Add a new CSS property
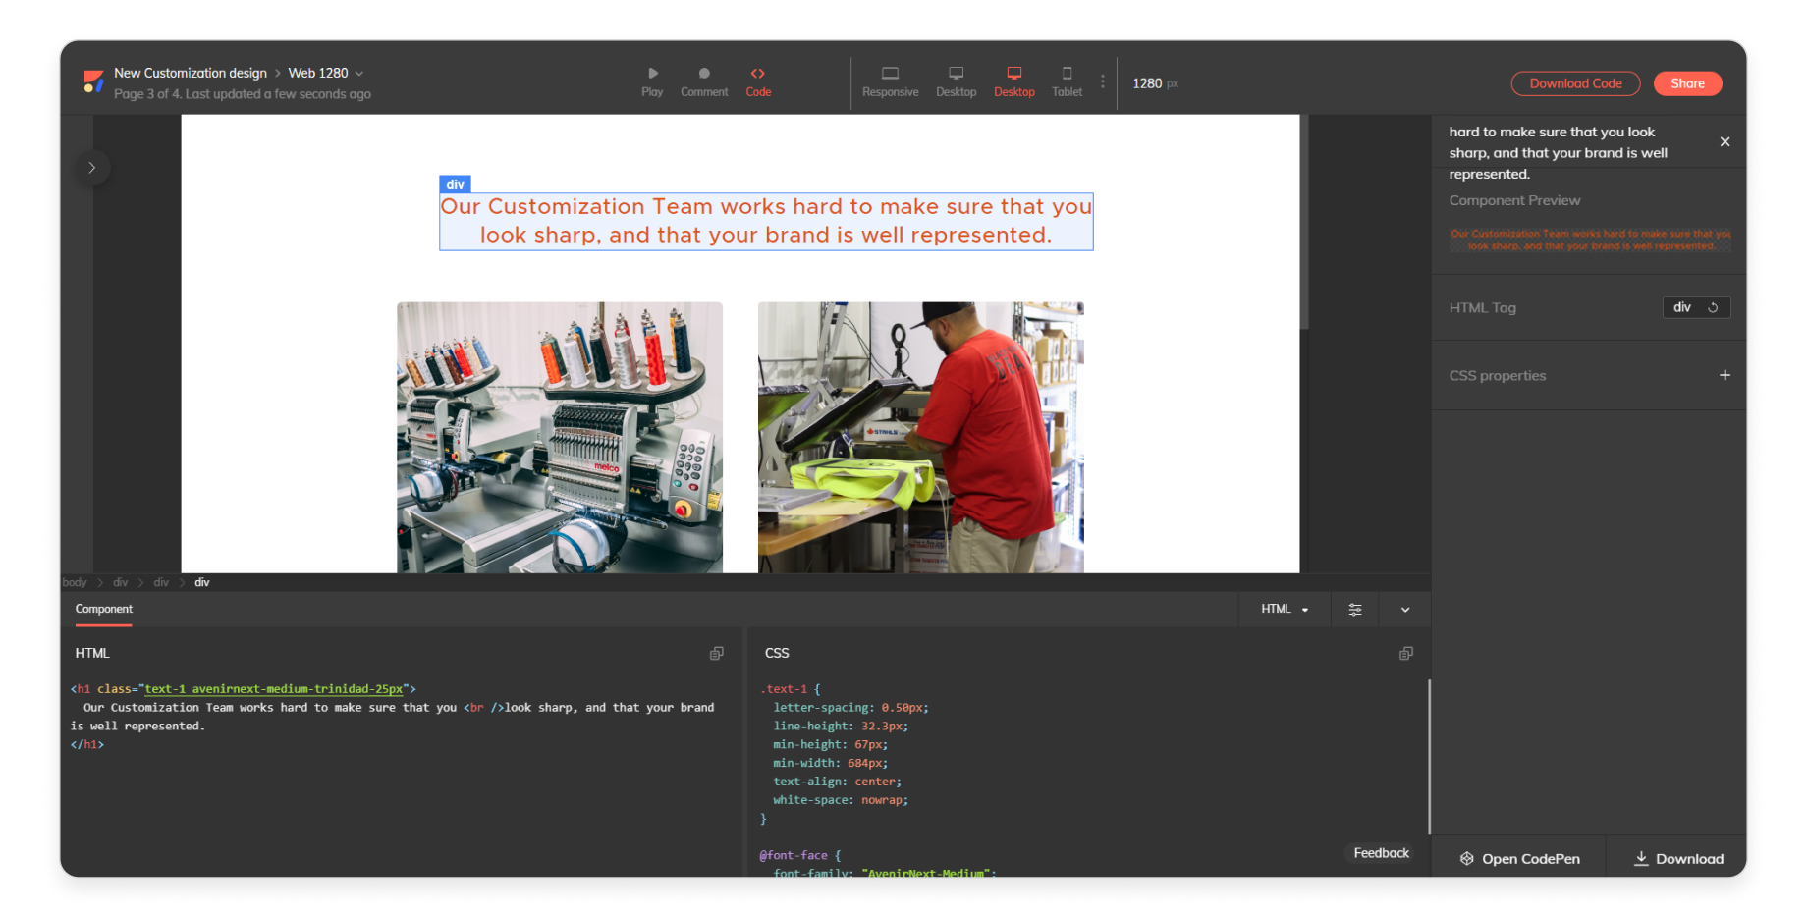Screen dimensions: 1807x917 tap(1724, 376)
